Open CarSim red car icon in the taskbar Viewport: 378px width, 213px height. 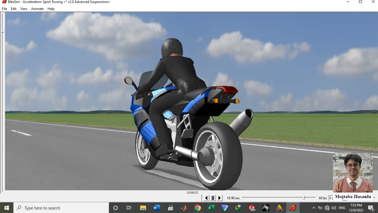coord(293,208)
